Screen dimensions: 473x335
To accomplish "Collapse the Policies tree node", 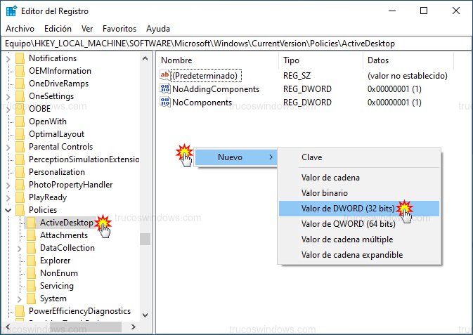I will pos(8,210).
